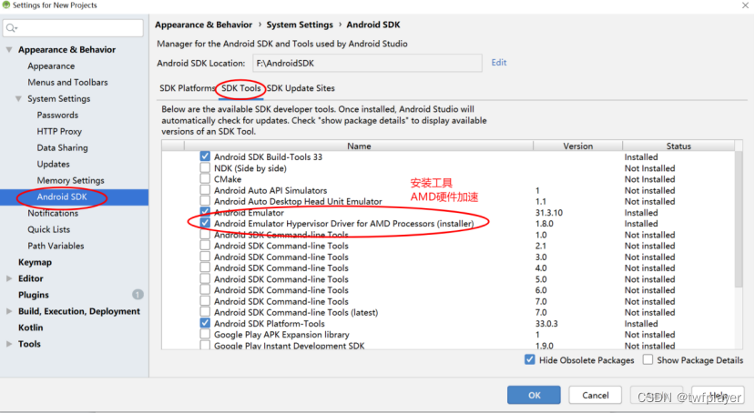755x413 pixels.
Task: Open Data Sharing settings
Action: [x=62, y=147]
